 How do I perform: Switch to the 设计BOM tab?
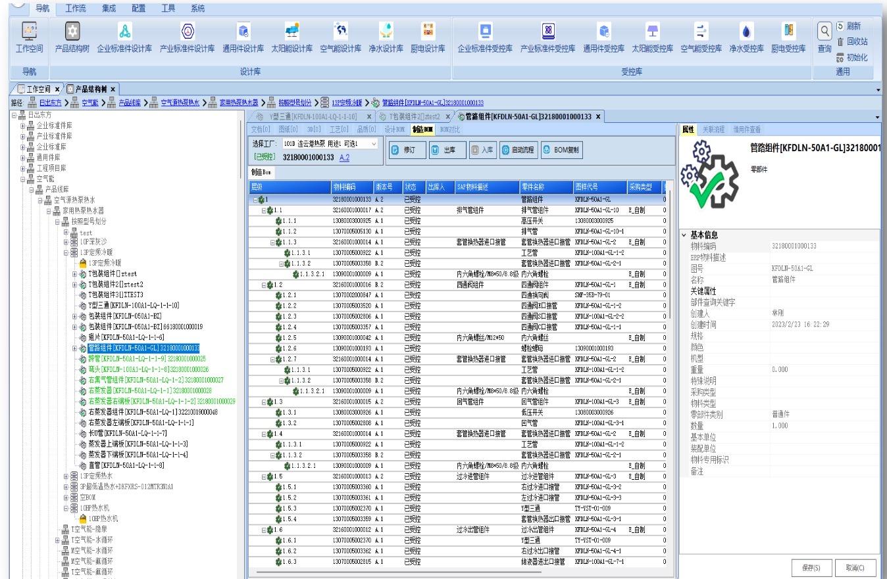coord(396,129)
